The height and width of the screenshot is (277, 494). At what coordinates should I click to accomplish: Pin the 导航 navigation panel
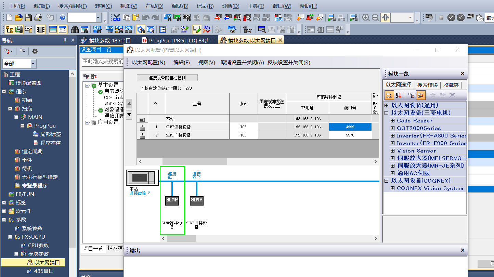[65, 40]
